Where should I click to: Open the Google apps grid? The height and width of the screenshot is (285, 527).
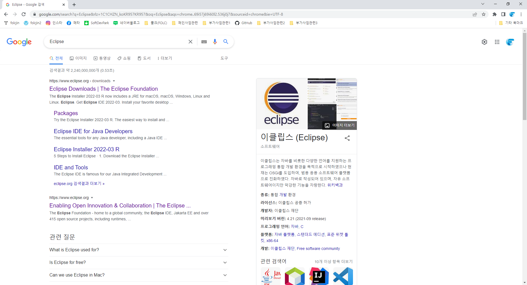click(x=497, y=42)
